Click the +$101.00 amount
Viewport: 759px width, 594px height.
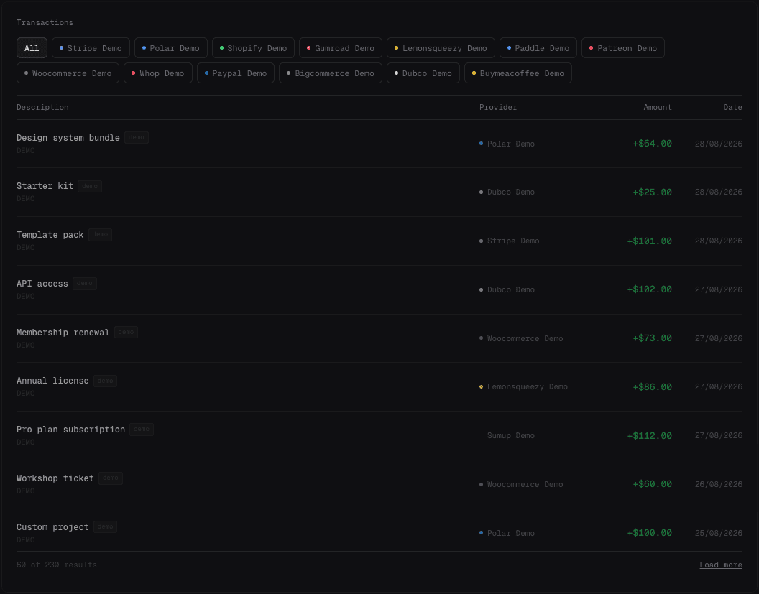649,241
